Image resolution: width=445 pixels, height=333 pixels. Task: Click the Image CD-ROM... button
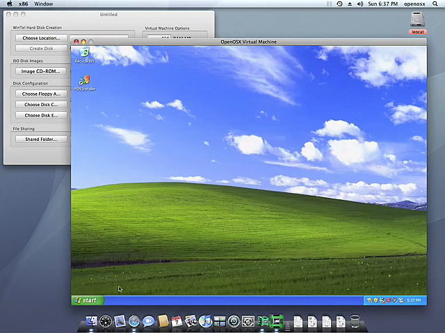coord(41,71)
